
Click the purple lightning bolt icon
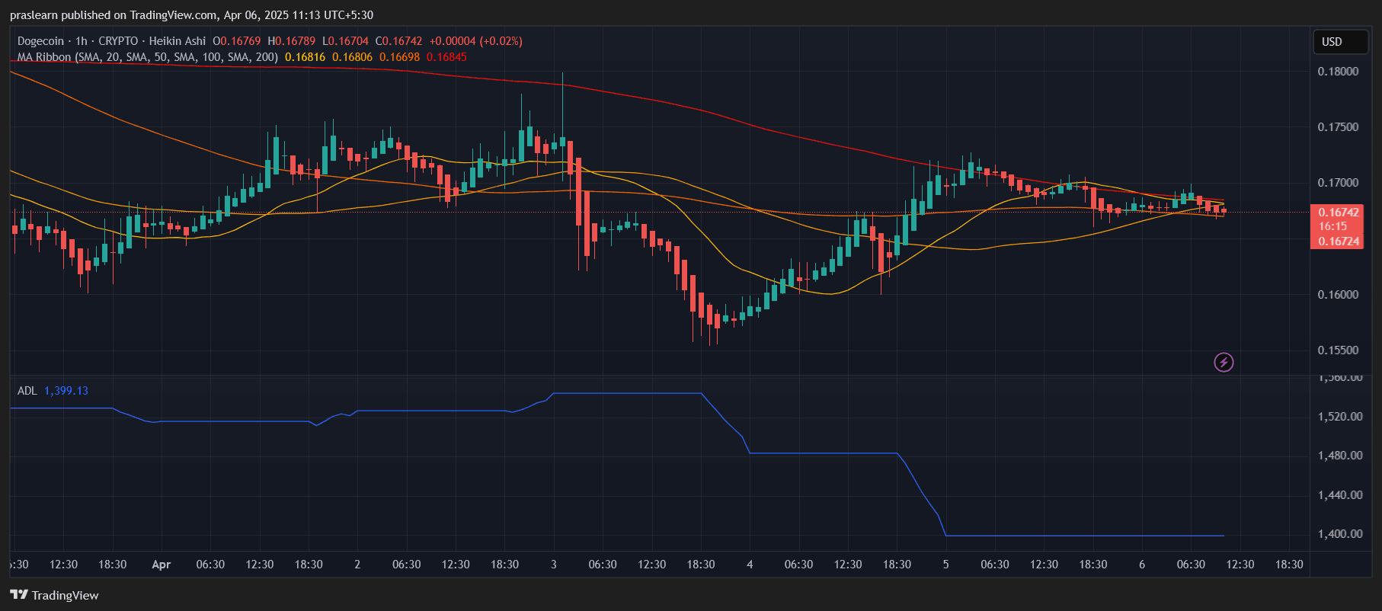click(1224, 362)
